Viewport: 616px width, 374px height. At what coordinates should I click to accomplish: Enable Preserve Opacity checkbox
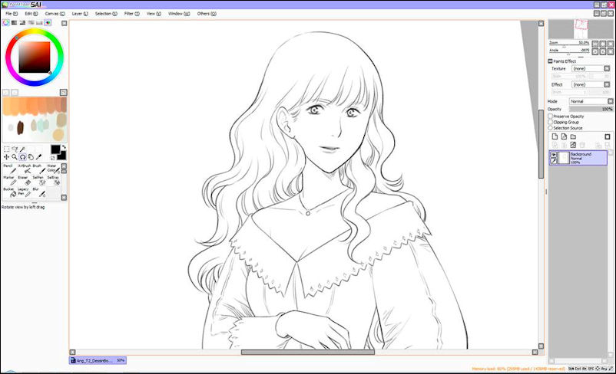[x=550, y=116]
